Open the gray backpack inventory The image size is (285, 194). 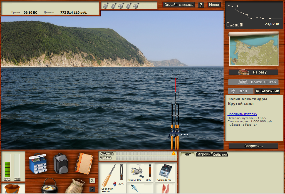coord(61,163)
